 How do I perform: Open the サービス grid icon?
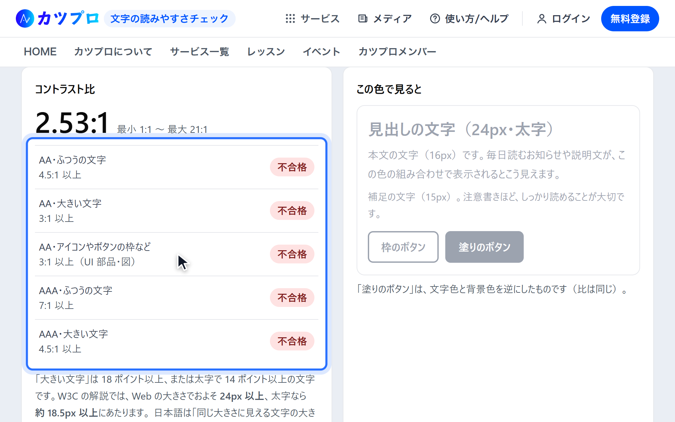click(290, 18)
